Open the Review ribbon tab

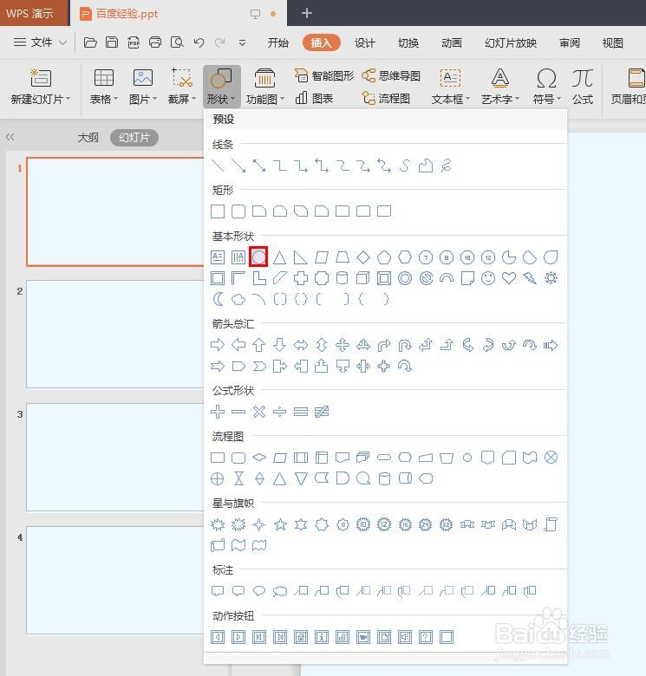coord(569,42)
